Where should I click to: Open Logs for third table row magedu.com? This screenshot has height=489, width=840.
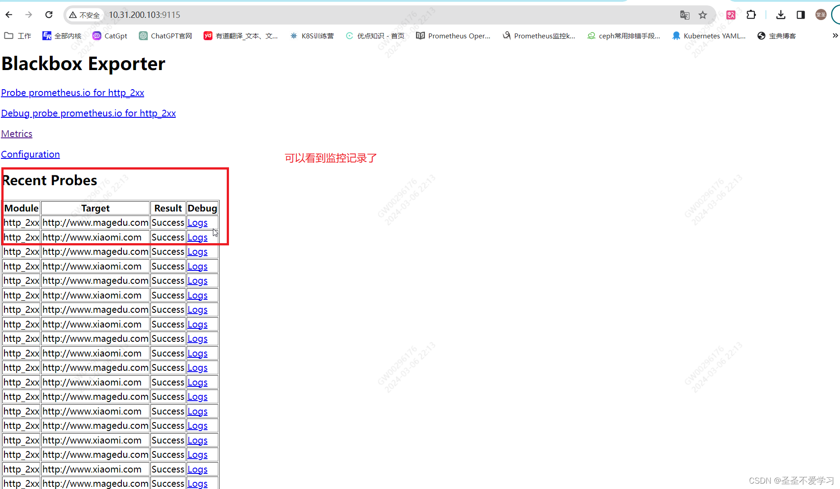click(197, 252)
